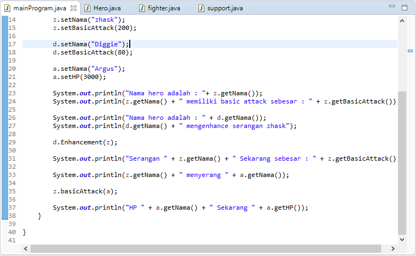Click the d.setBasicAttack(80) statement

[93, 52]
